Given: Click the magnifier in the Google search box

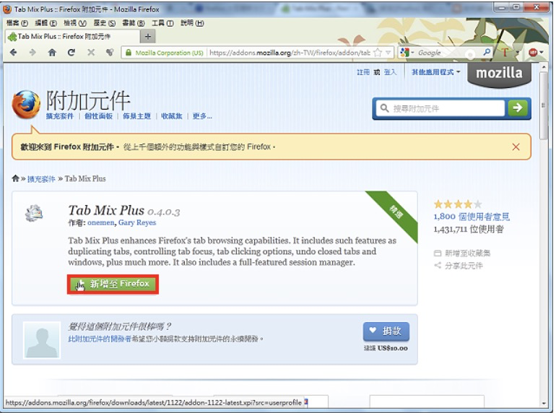Looking at the screenshot, I should point(487,52).
